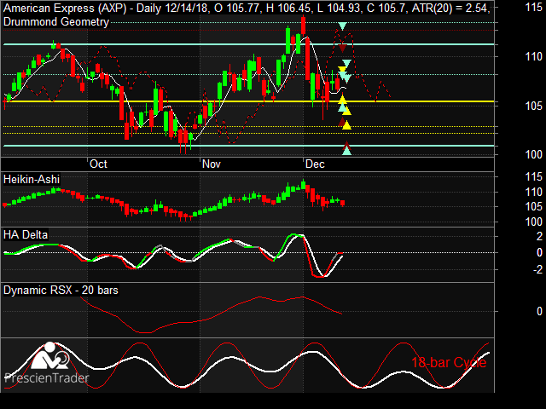Click the thick solid yellow horizontal level line
Viewport: 546px width, 409px height.
pos(248,101)
